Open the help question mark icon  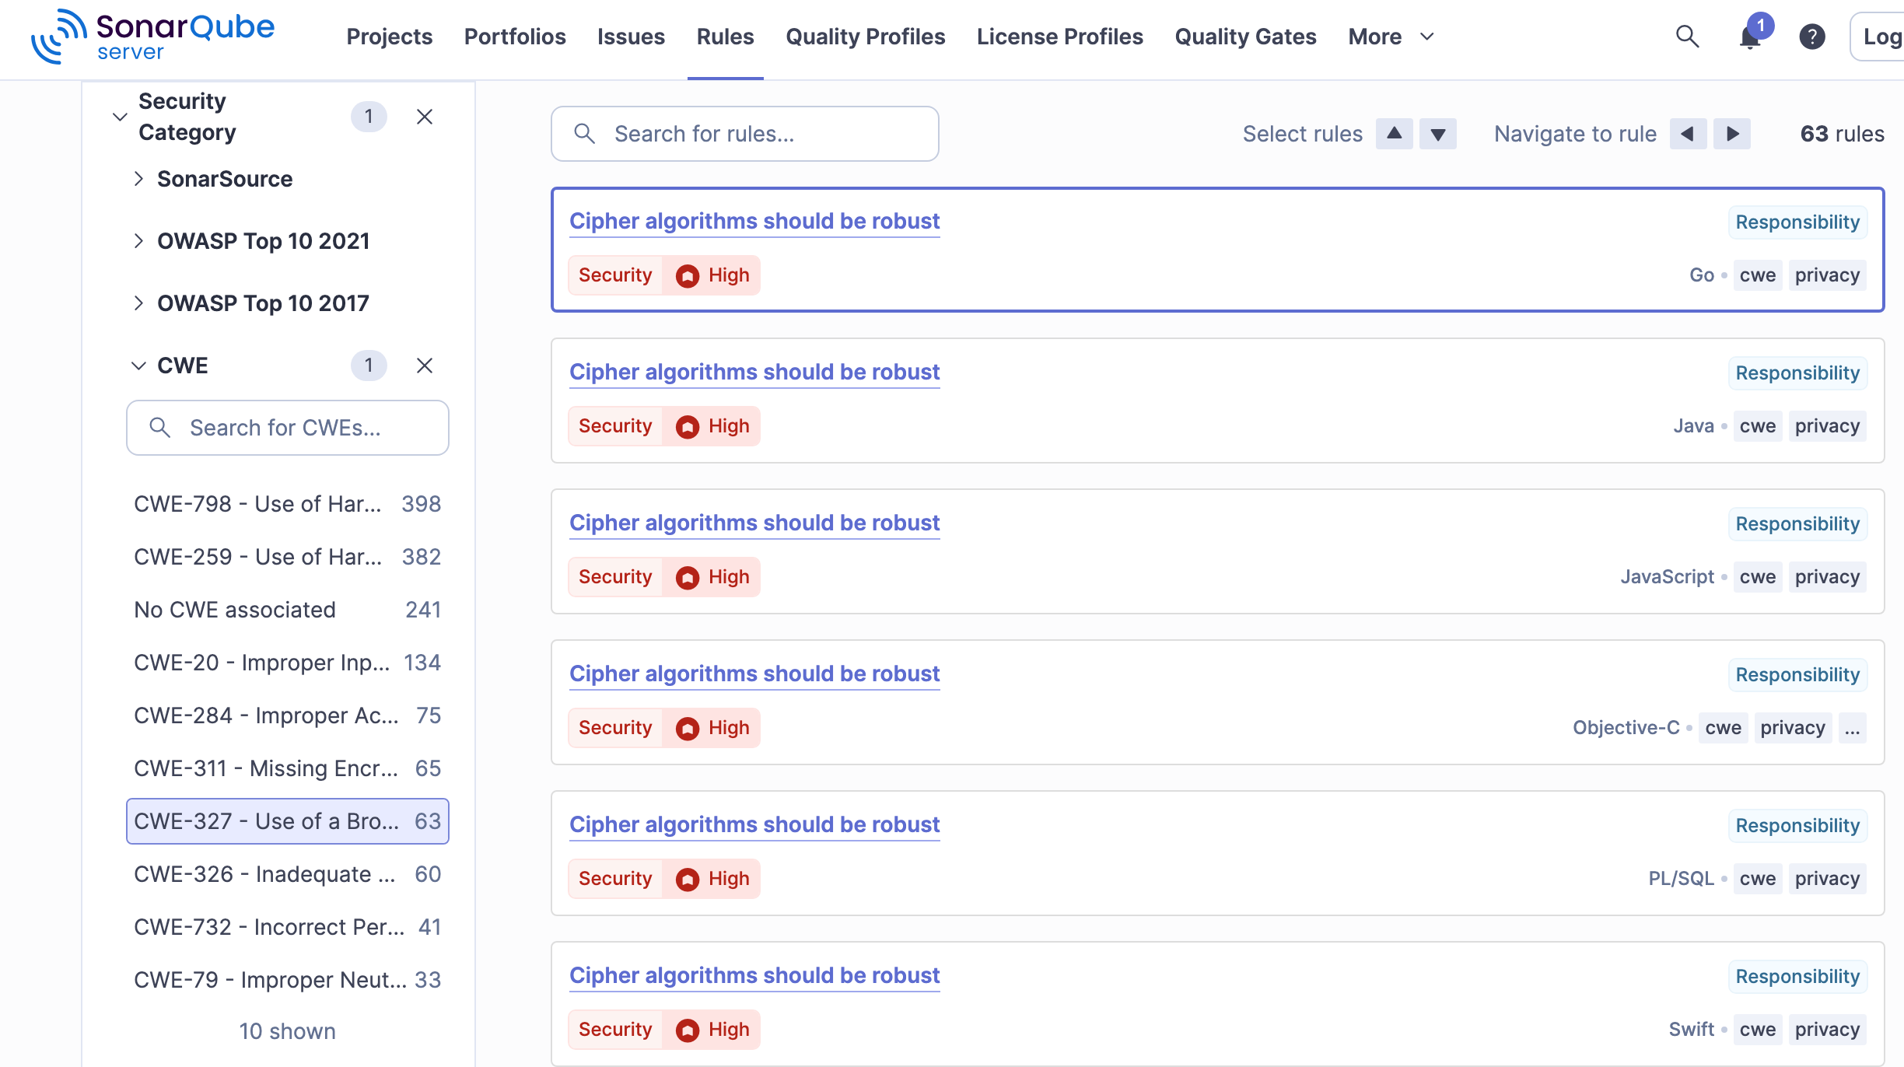pos(1812,37)
